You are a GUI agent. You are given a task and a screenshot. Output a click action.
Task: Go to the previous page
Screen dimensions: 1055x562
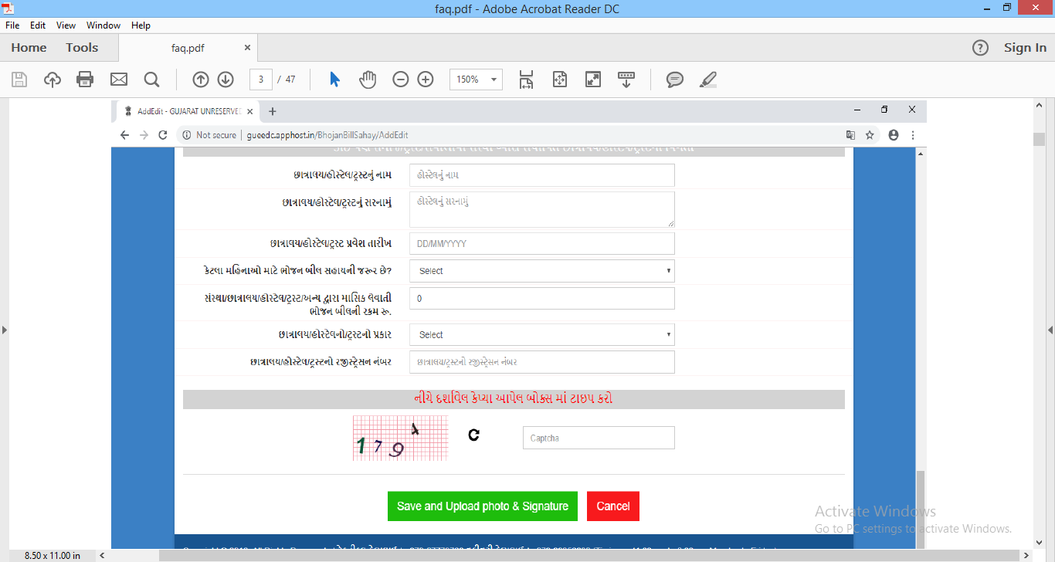[x=201, y=79]
